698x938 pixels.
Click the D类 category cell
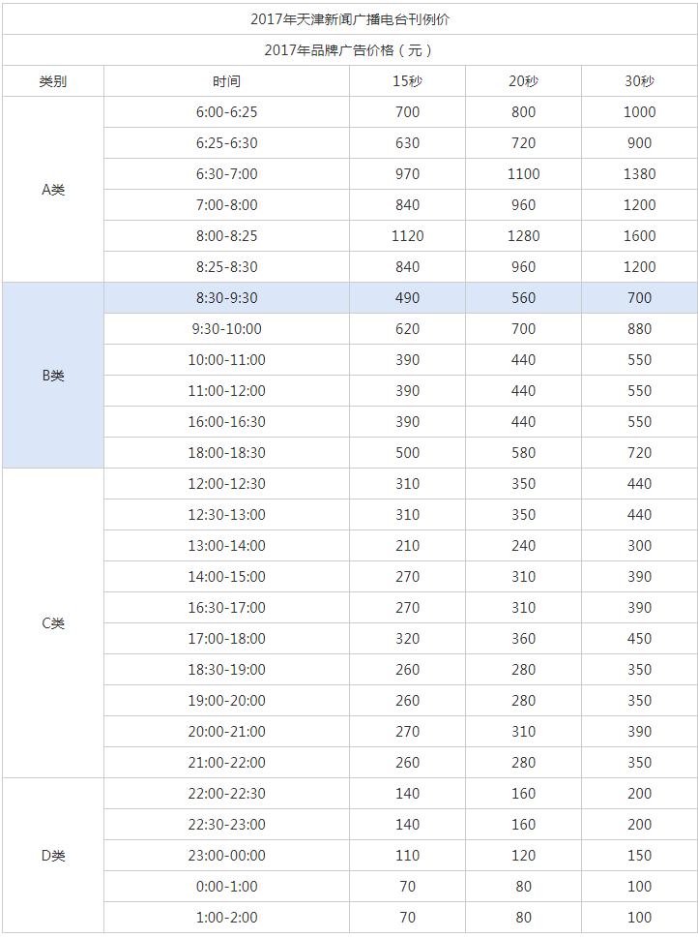tap(52, 856)
